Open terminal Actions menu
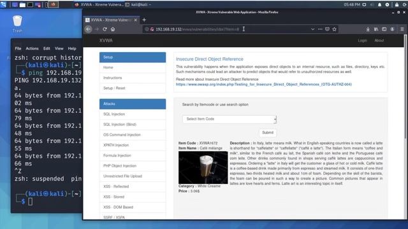Screen dimensions: 408x229 point(32,48)
